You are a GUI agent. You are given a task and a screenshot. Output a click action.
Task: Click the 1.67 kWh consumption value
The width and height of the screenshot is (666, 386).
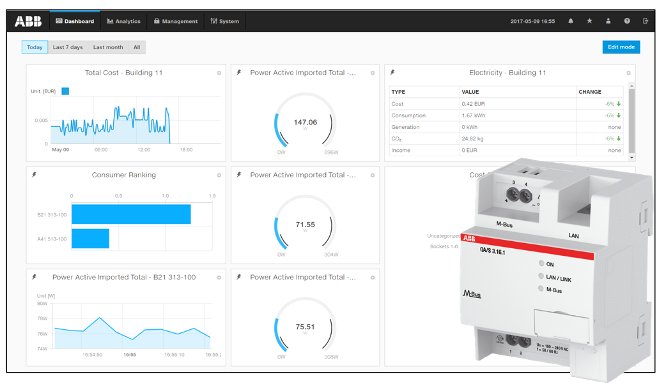tap(473, 115)
